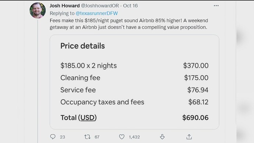This screenshot has height=143, width=254.
Task: Click the reply speech bubble icon
Action: click(53, 137)
